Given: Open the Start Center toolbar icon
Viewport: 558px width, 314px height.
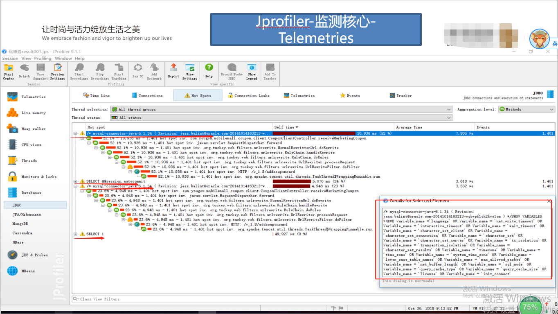Looking at the screenshot, I should (9, 72).
